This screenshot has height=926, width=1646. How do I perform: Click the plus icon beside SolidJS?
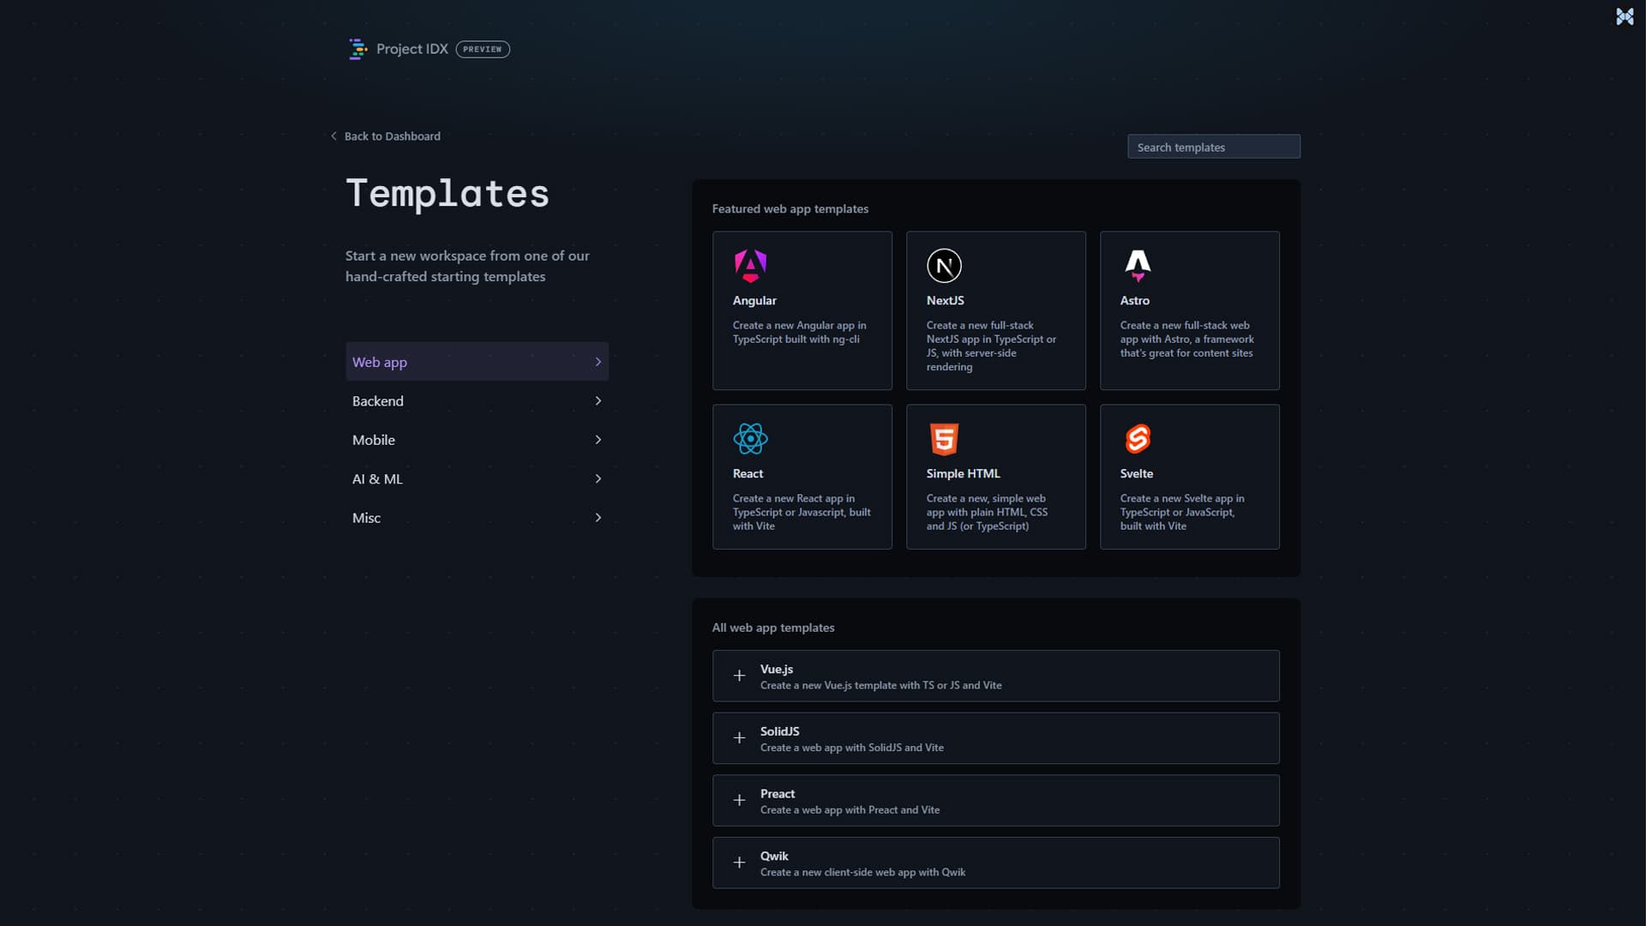739,738
